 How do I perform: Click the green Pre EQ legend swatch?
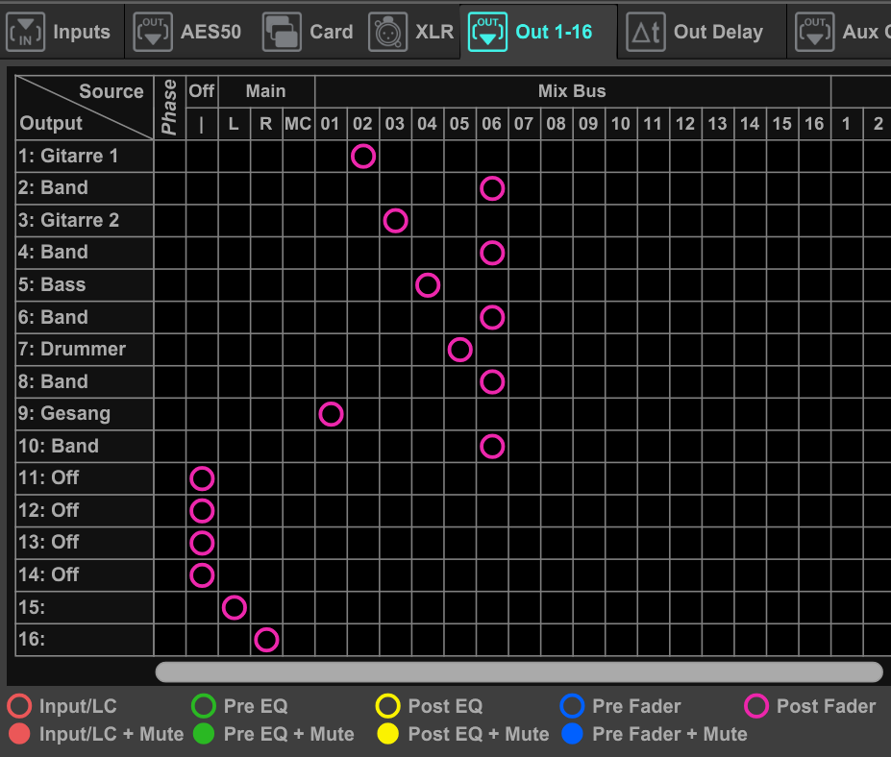(x=204, y=707)
